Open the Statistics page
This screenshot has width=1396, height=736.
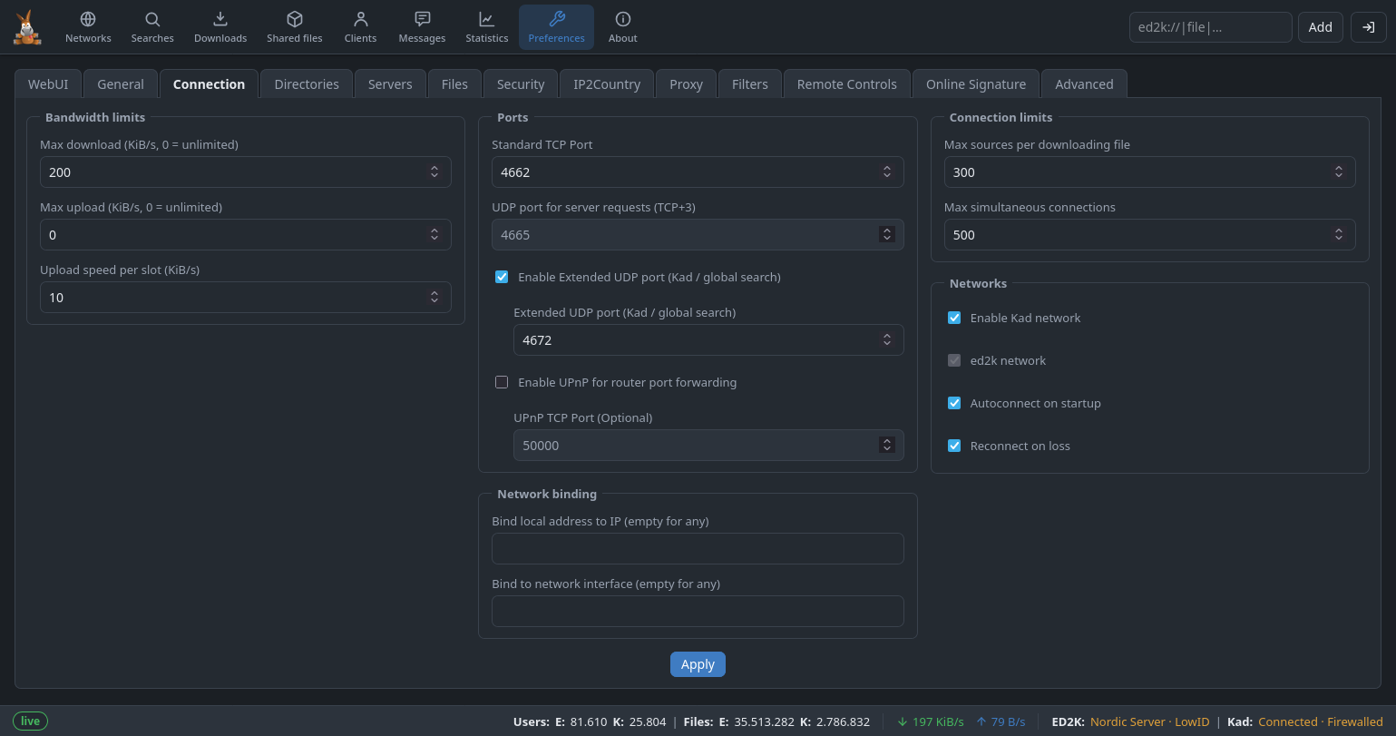tap(487, 27)
